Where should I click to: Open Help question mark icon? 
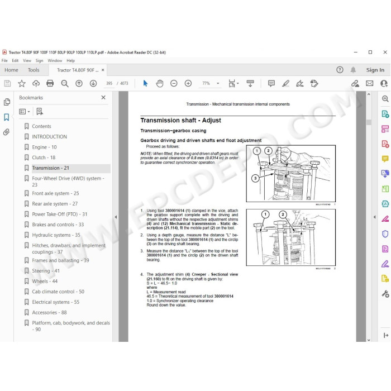(x=340, y=70)
